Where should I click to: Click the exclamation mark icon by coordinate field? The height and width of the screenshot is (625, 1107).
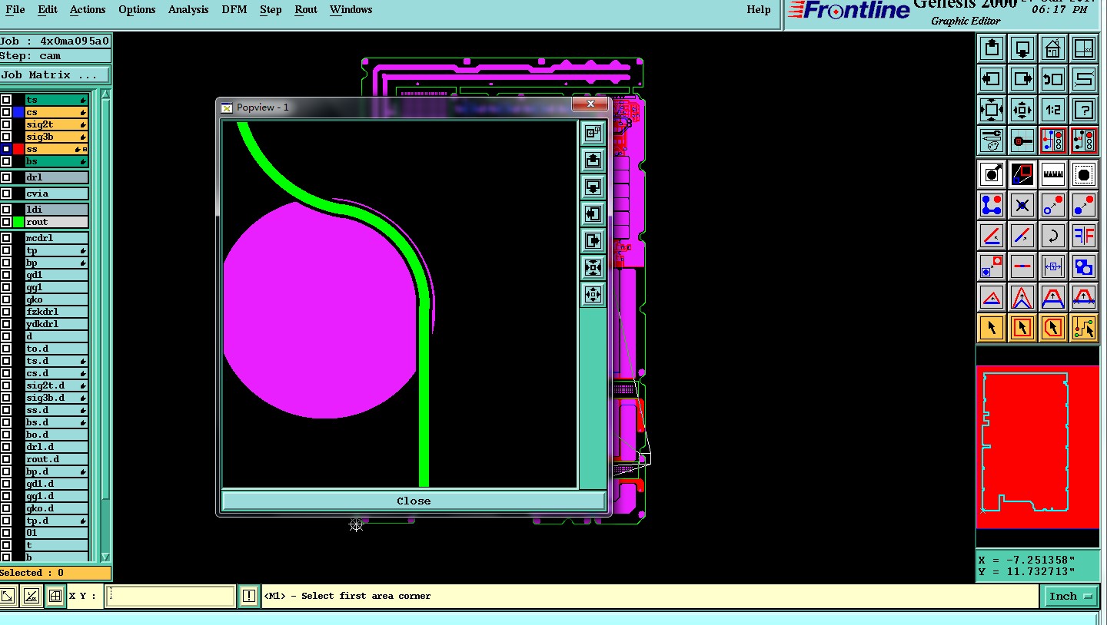[x=249, y=596]
